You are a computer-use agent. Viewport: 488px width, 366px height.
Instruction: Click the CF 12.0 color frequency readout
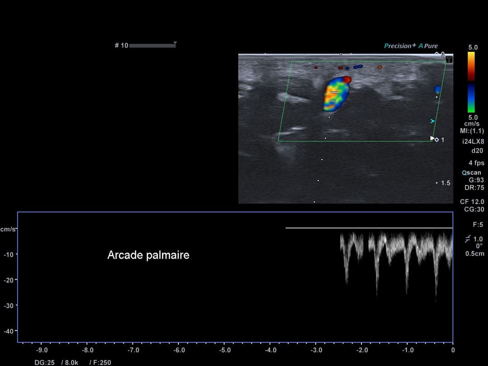[x=472, y=202]
